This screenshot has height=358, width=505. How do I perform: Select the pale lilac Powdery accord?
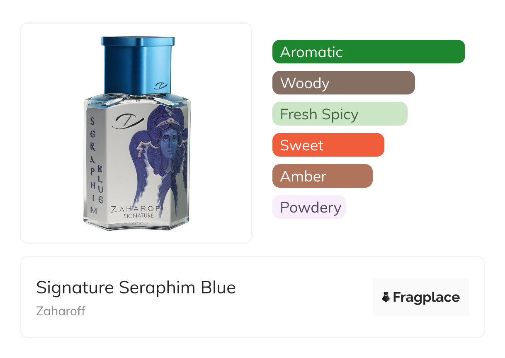pos(309,207)
